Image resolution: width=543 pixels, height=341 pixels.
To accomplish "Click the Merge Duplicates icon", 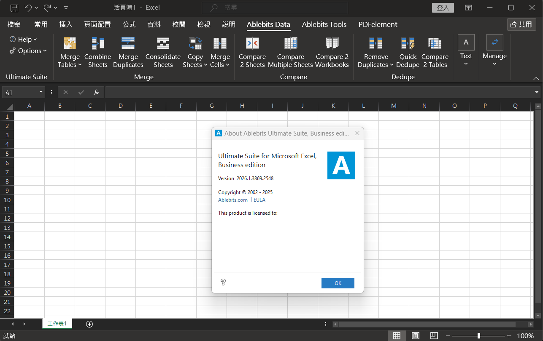I will click(128, 44).
